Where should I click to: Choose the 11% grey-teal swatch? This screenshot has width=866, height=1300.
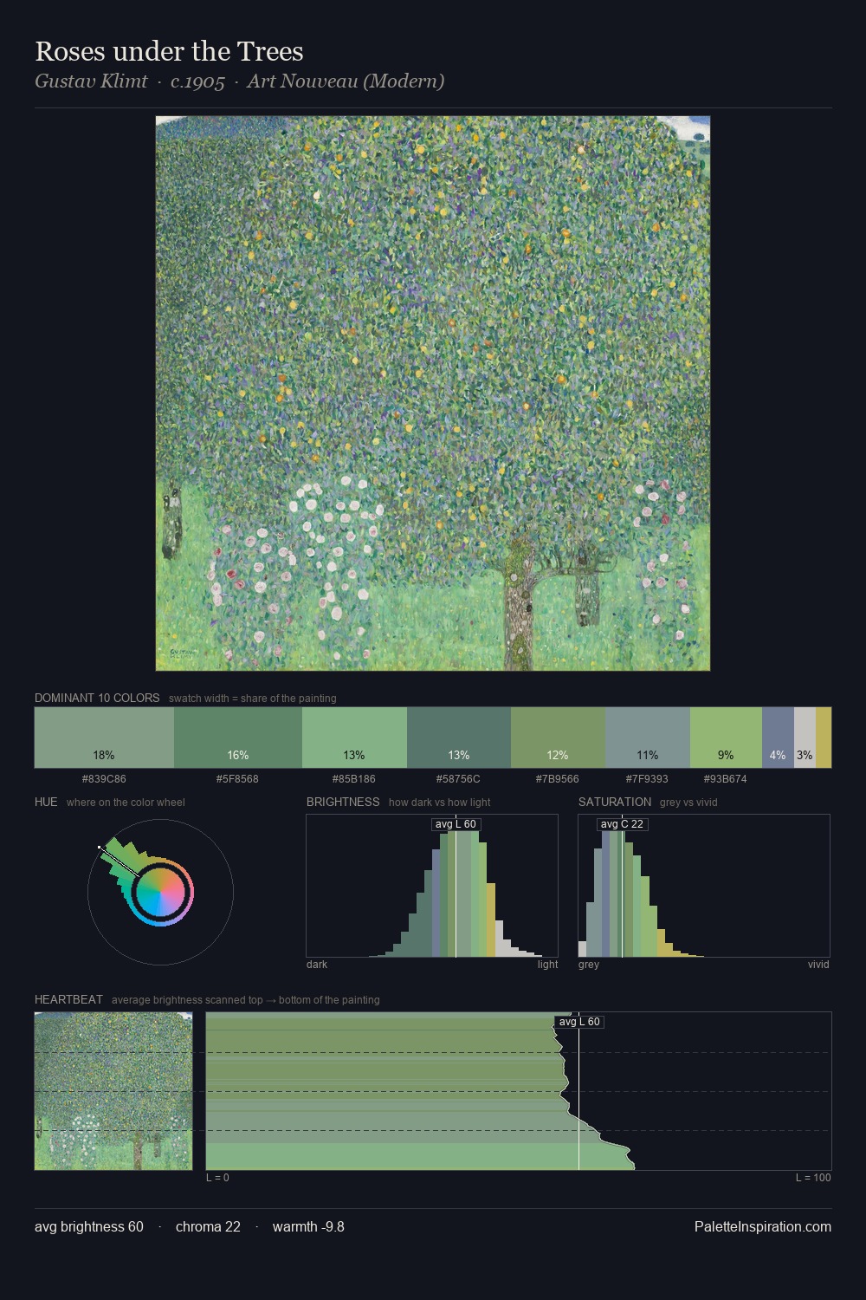pos(648,738)
